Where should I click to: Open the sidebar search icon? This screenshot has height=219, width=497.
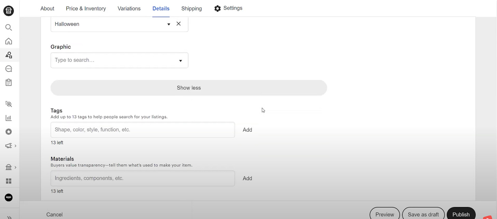pos(9,27)
